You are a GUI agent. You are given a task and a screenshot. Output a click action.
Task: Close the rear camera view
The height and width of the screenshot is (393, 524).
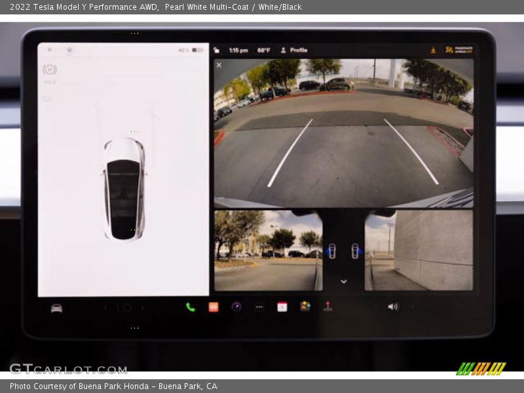click(219, 65)
